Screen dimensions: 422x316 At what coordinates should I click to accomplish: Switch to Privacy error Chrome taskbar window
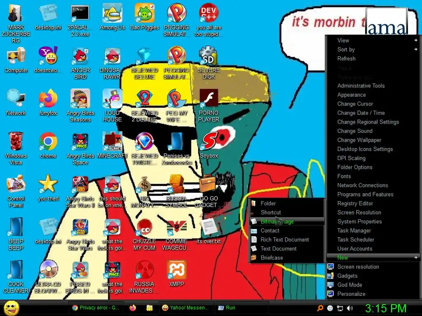(x=96, y=308)
